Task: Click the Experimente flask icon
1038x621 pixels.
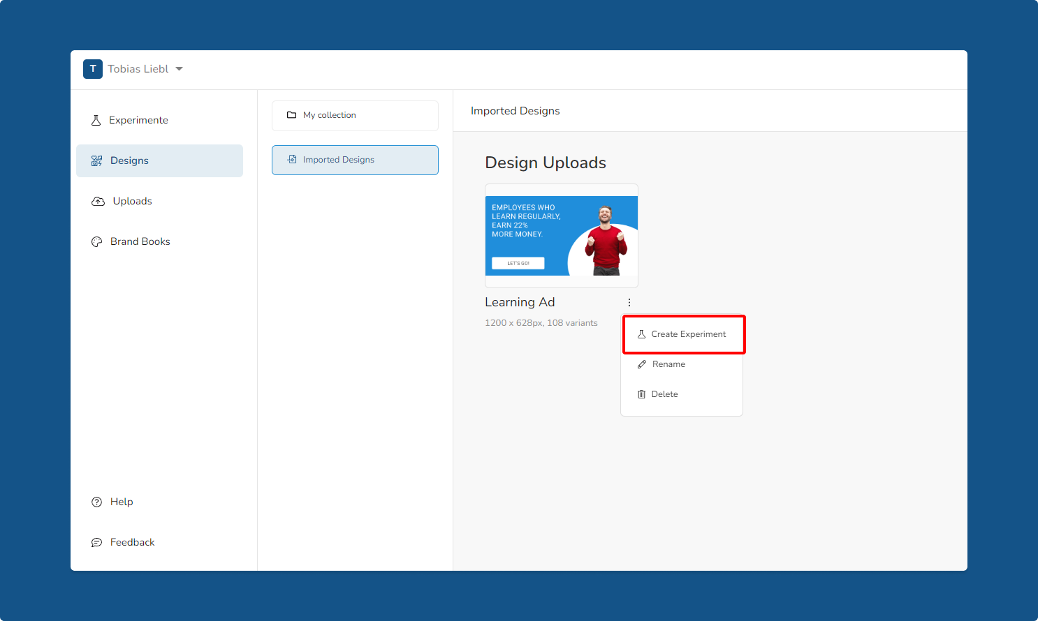Action: (96, 120)
